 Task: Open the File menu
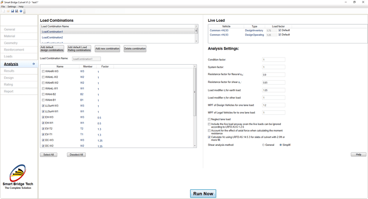pos(3,7)
